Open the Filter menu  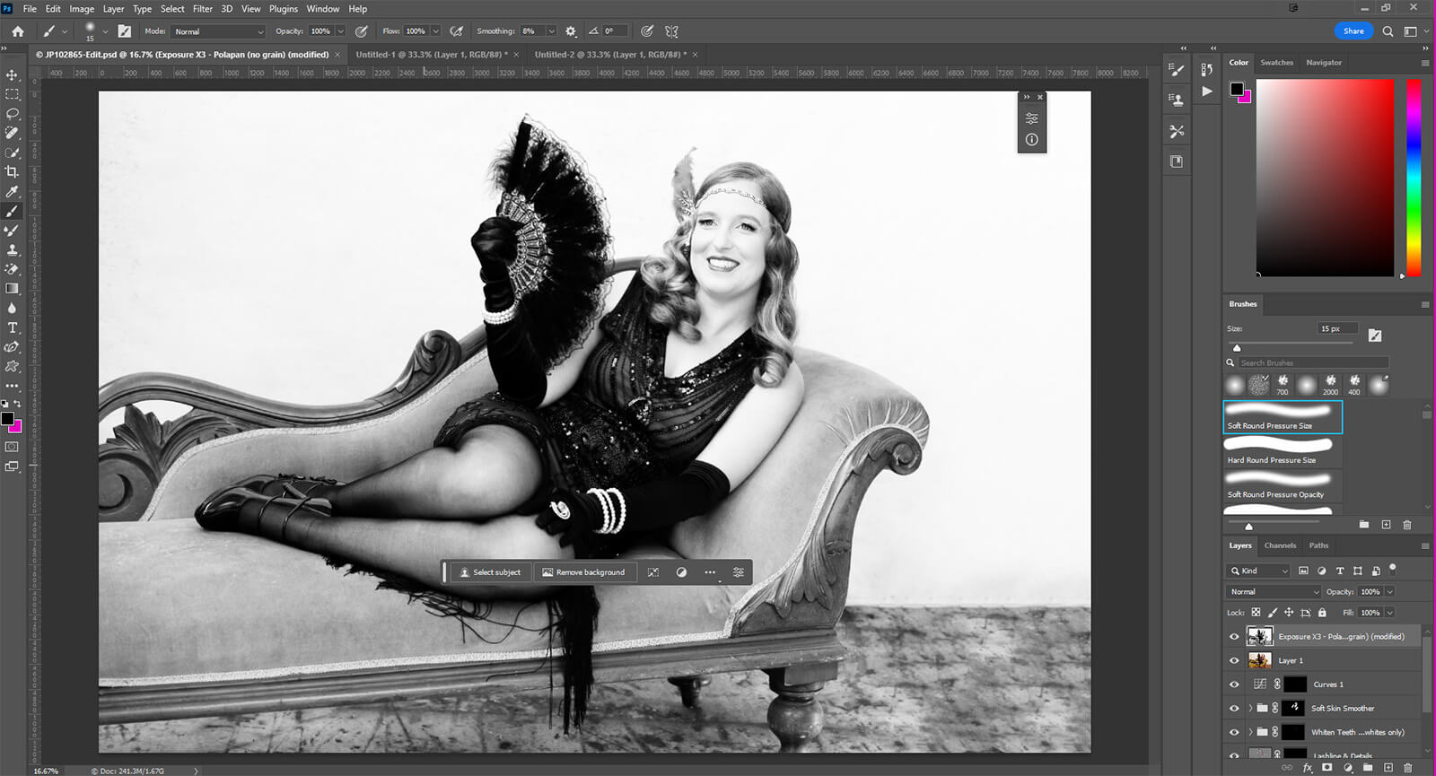203,9
